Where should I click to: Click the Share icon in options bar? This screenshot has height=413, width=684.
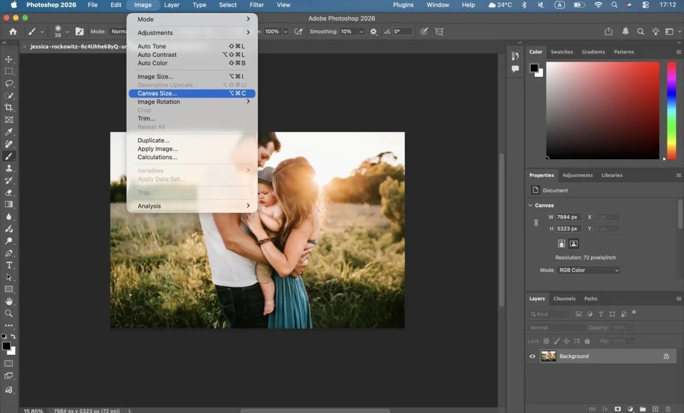(608, 31)
